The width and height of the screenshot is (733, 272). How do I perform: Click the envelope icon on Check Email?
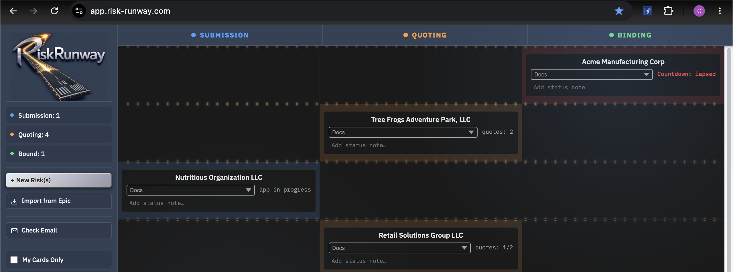(14, 230)
